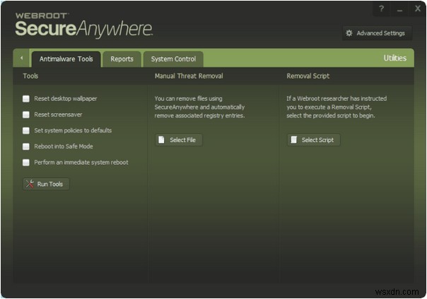Screen dimensions: 427x299
Task: Click the Webroot SecureAnywhere logo
Action: [84, 25]
